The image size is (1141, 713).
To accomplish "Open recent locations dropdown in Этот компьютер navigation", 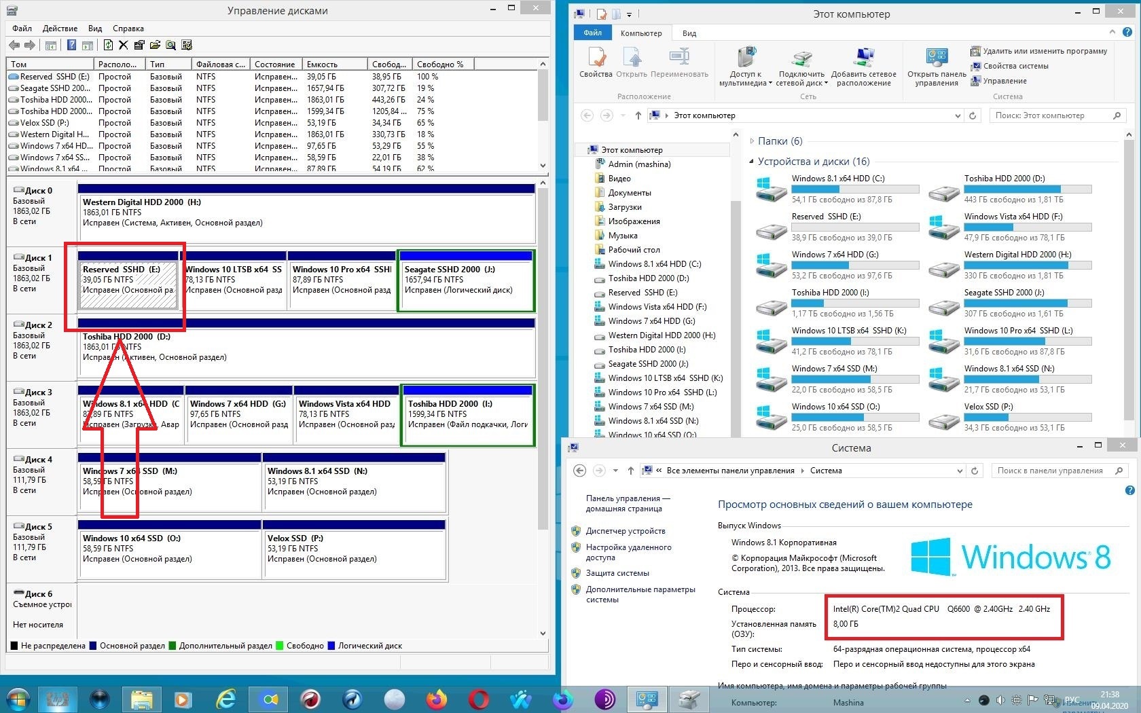I will tap(623, 115).
